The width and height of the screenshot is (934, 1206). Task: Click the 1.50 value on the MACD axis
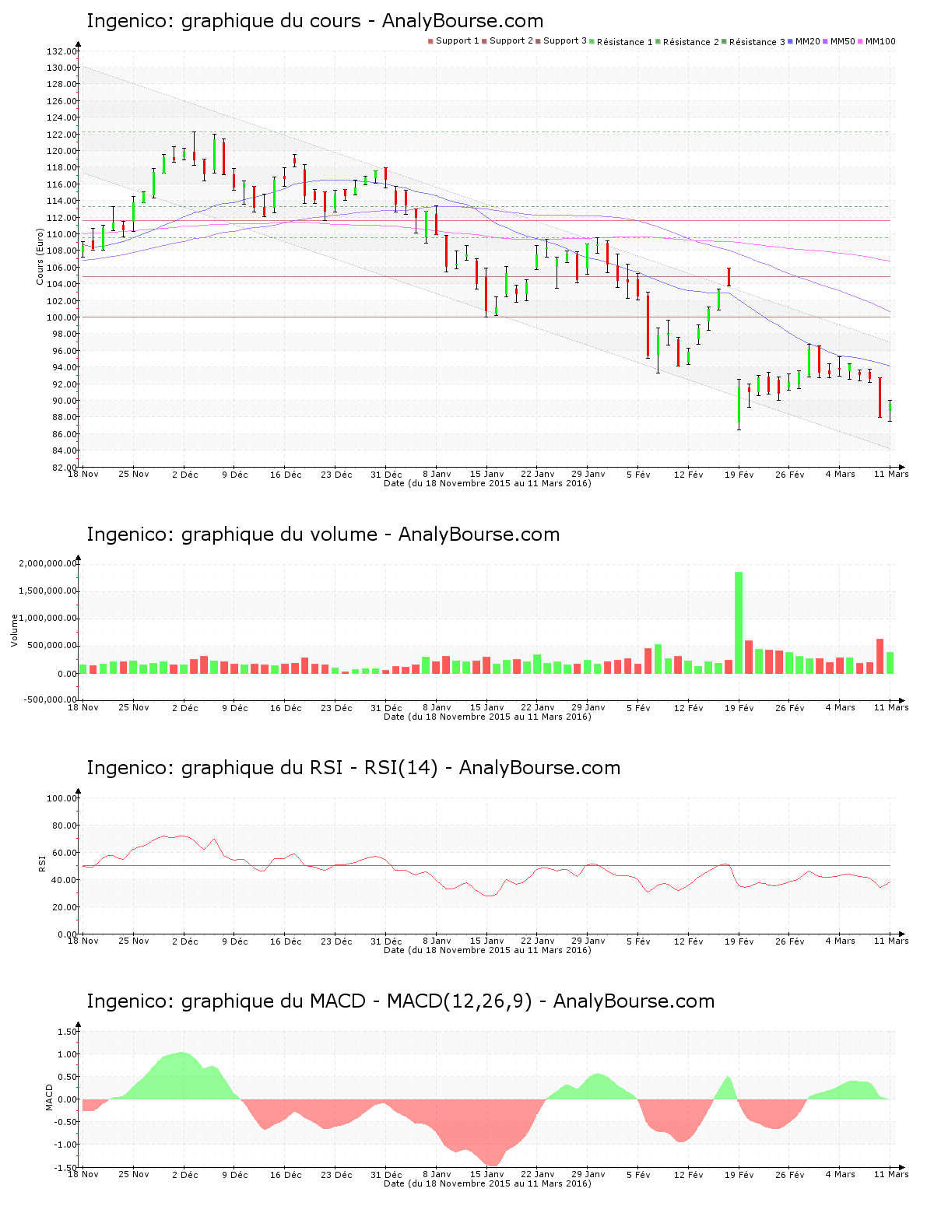point(67,1032)
